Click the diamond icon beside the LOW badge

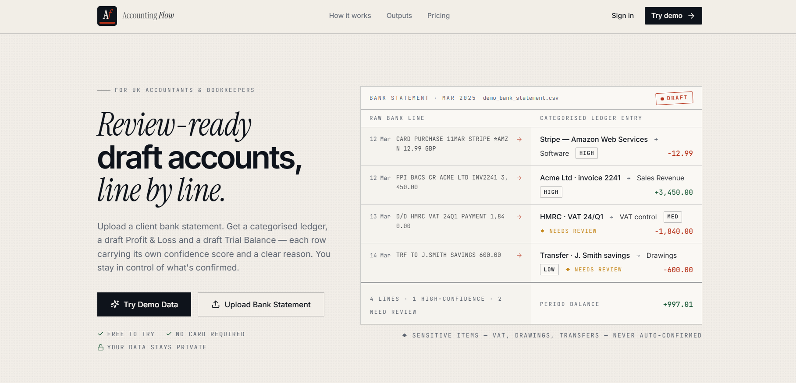click(x=568, y=269)
